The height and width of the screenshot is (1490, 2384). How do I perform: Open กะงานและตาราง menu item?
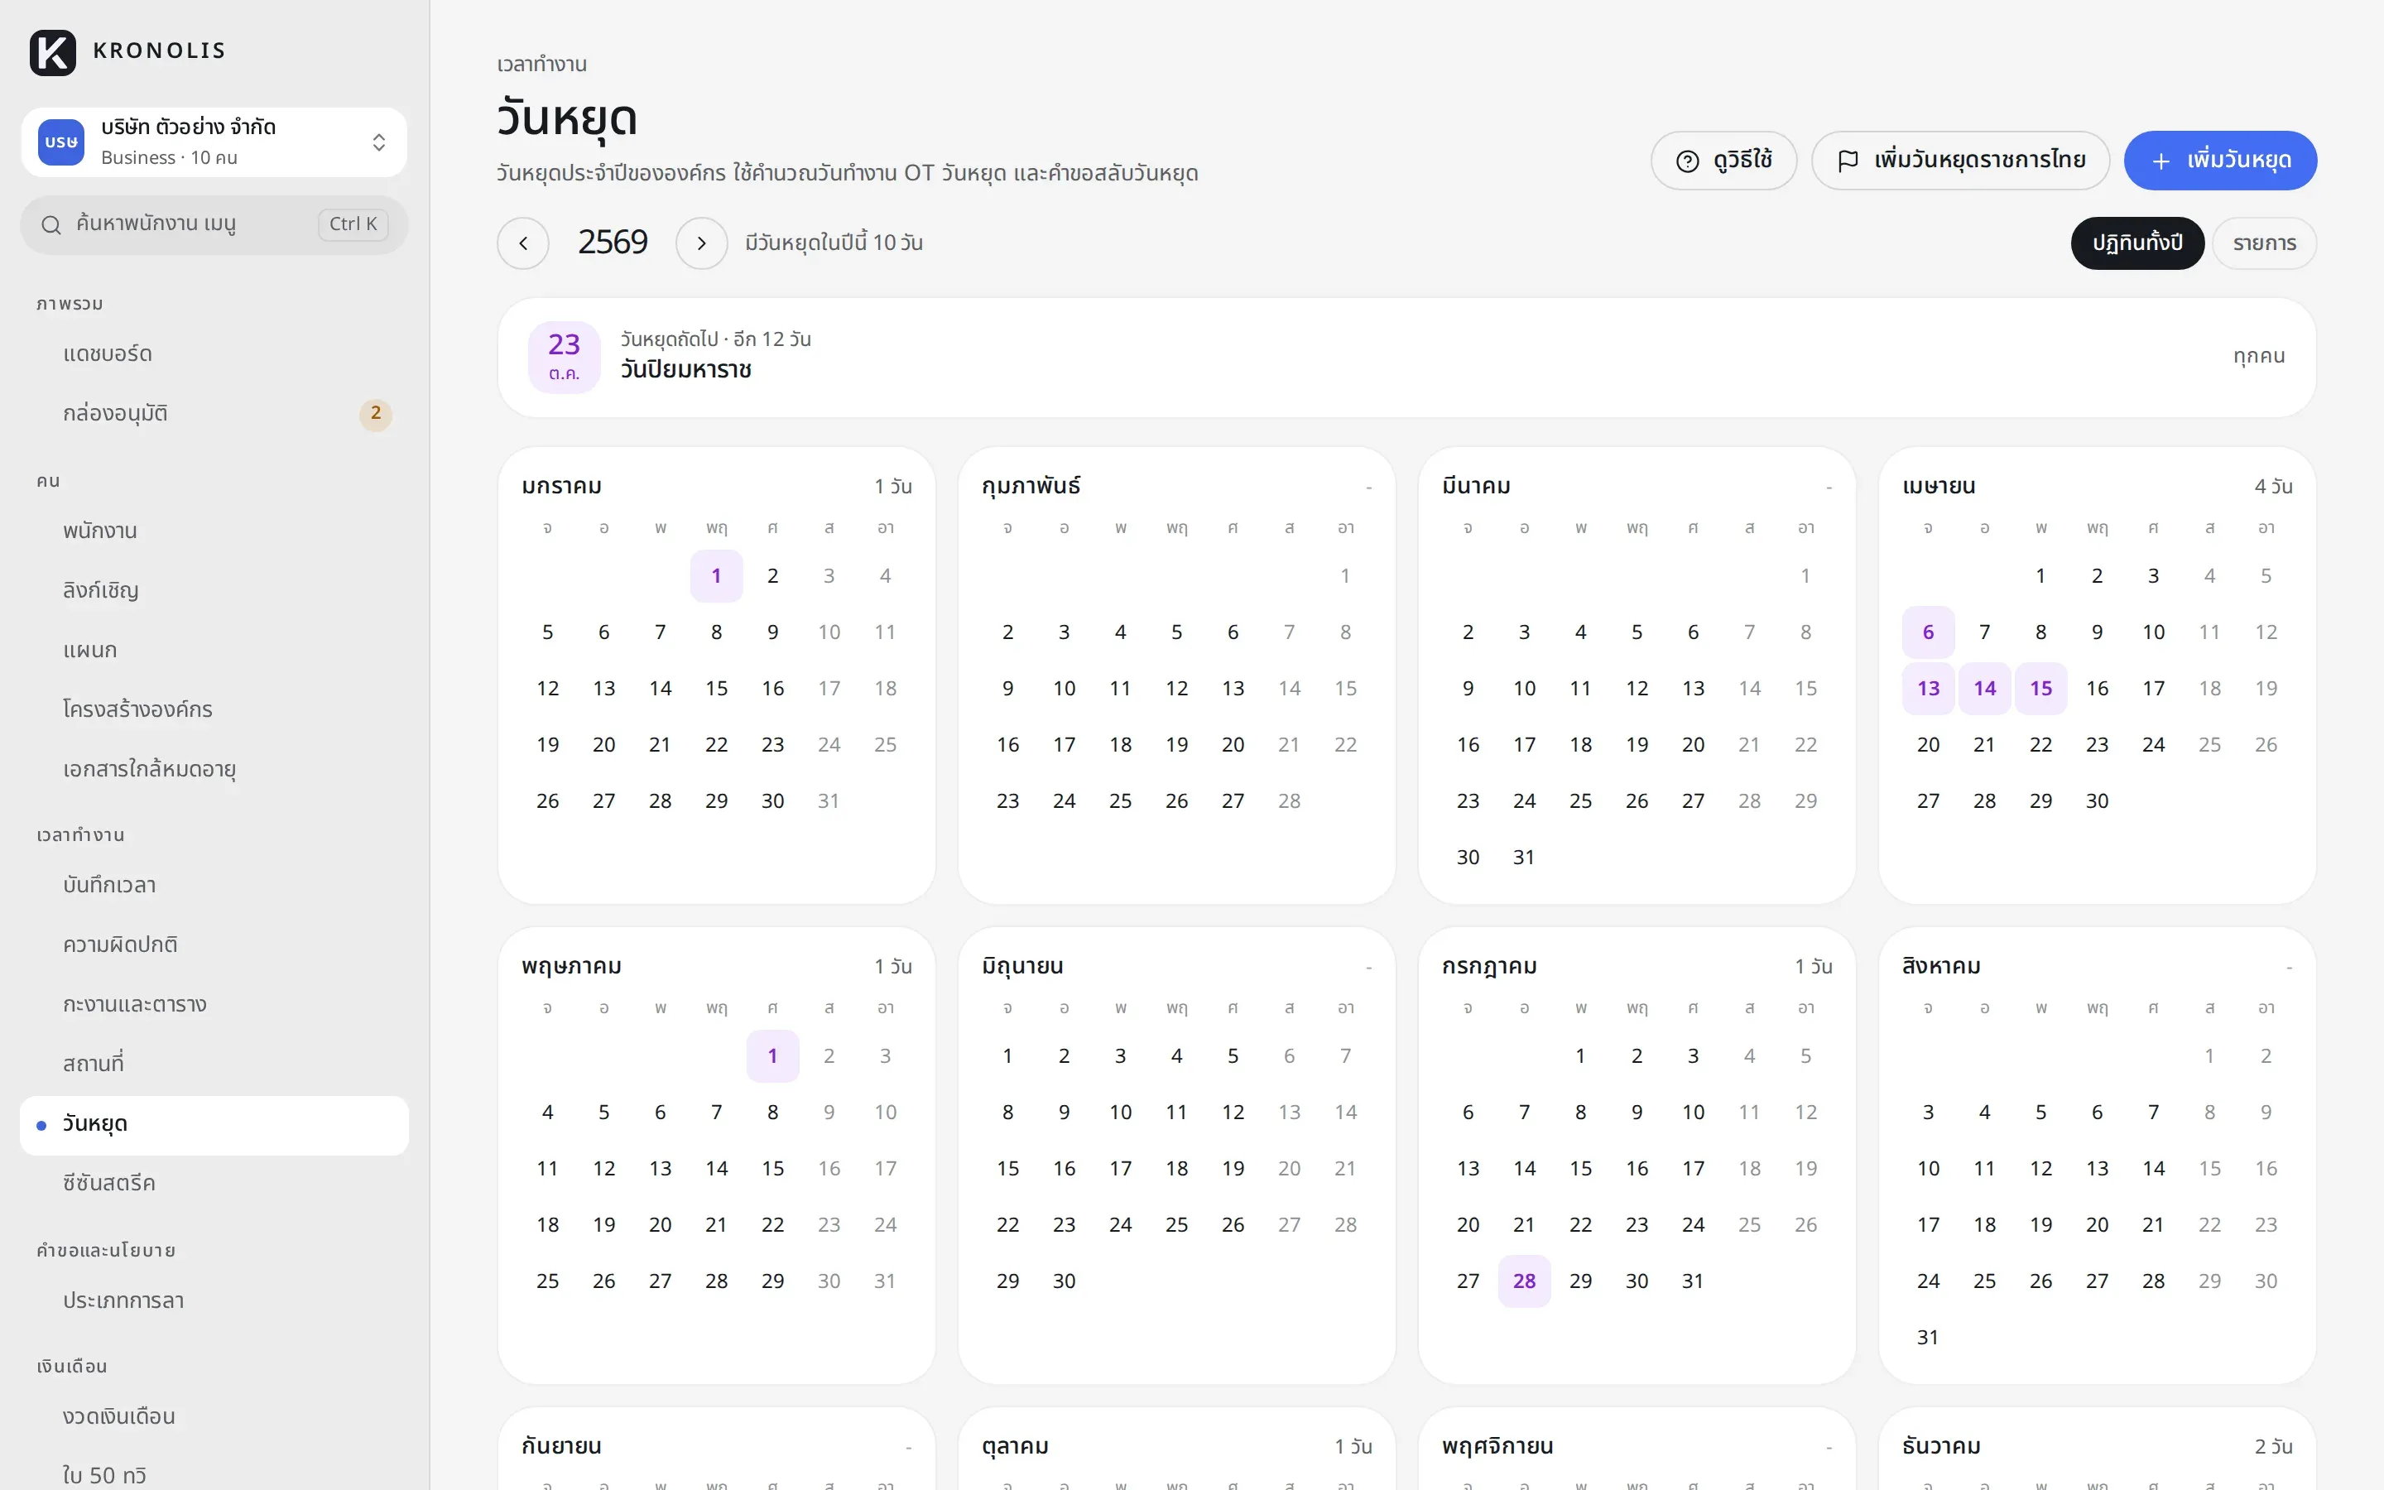(214, 1005)
